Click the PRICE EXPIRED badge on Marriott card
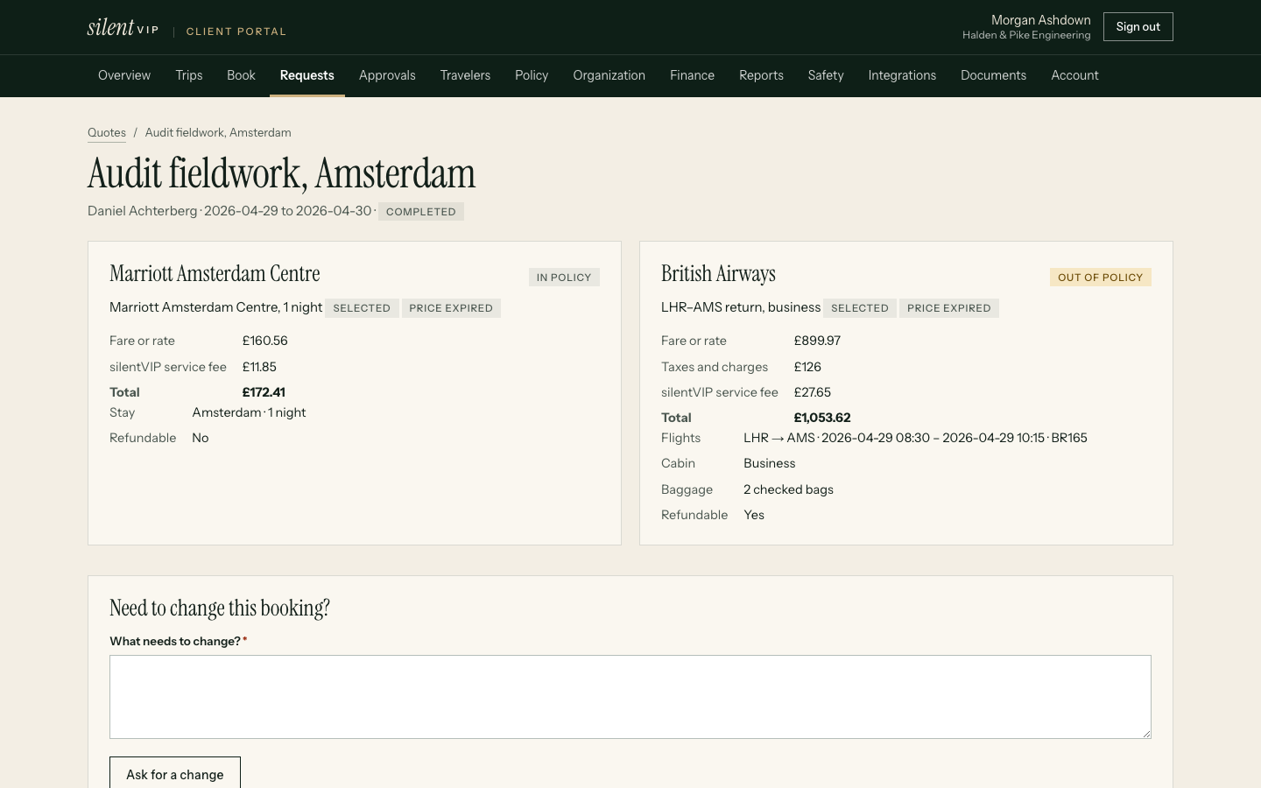Screen dimensions: 1261x788 [x=451, y=308]
